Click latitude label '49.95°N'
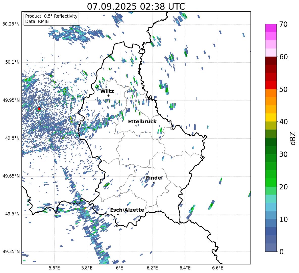The width and height of the screenshot is (299, 273). 11,100
